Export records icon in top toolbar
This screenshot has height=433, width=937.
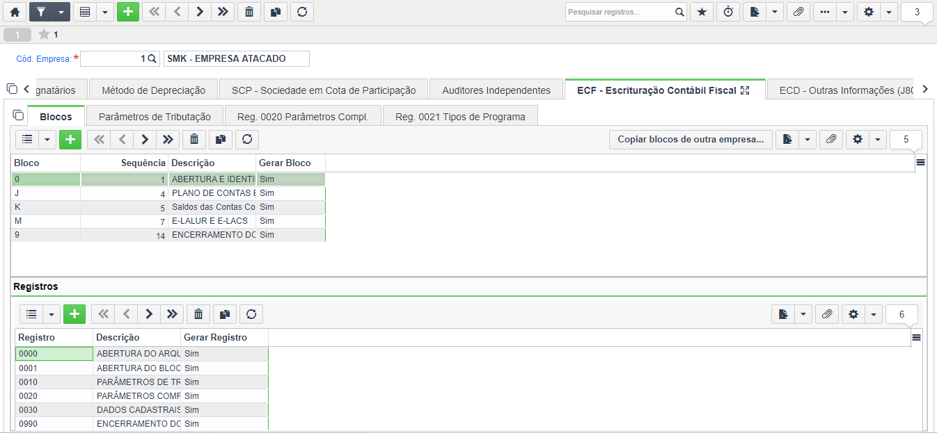[x=755, y=12]
